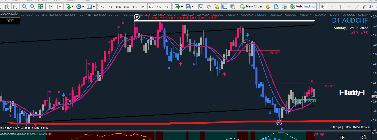Viewport: 377px width, 140px height.
Task: Switch symbol to EURUSD
Action: point(27,14)
